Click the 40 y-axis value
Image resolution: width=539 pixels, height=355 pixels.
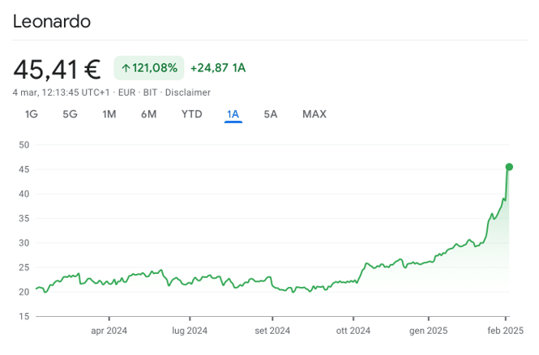click(24, 194)
